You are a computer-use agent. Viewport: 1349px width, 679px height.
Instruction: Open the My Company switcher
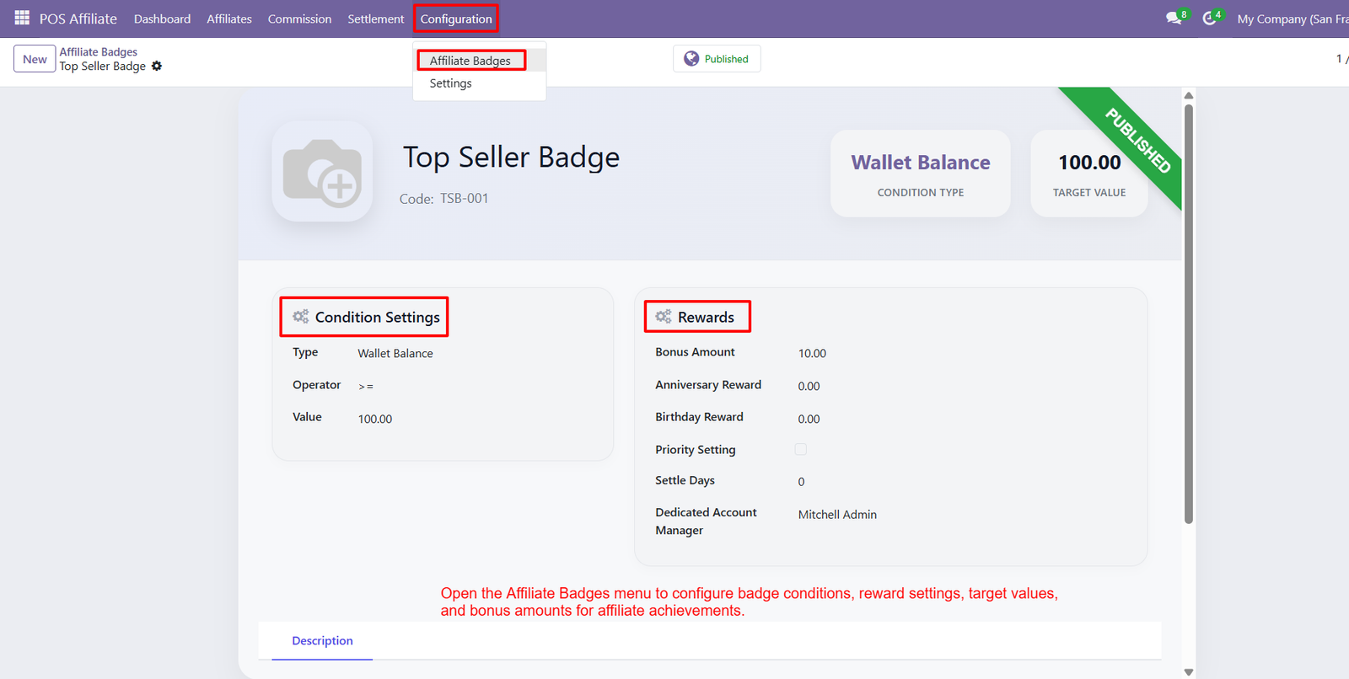click(1293, 19)
